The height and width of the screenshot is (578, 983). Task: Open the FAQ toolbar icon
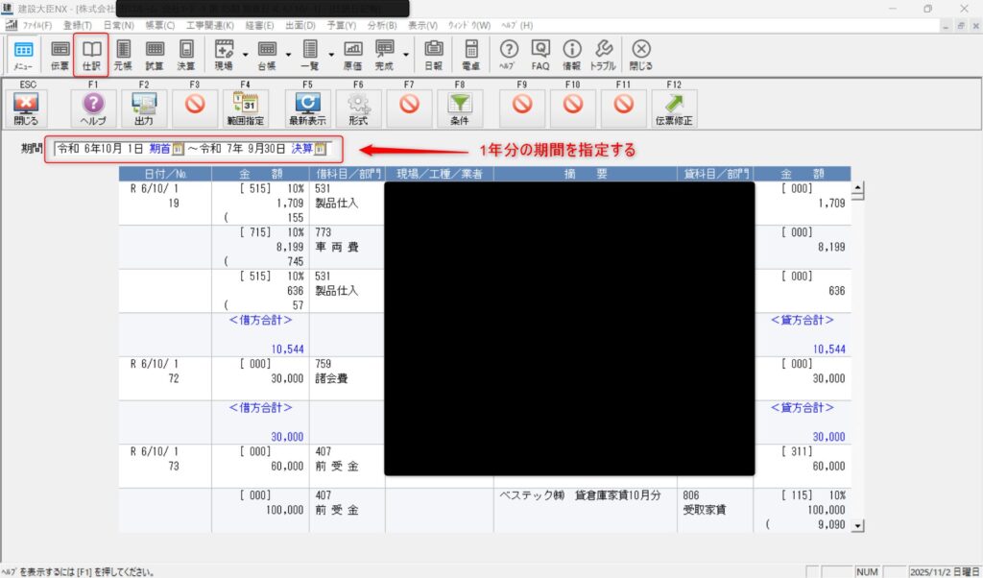point(539,54)
